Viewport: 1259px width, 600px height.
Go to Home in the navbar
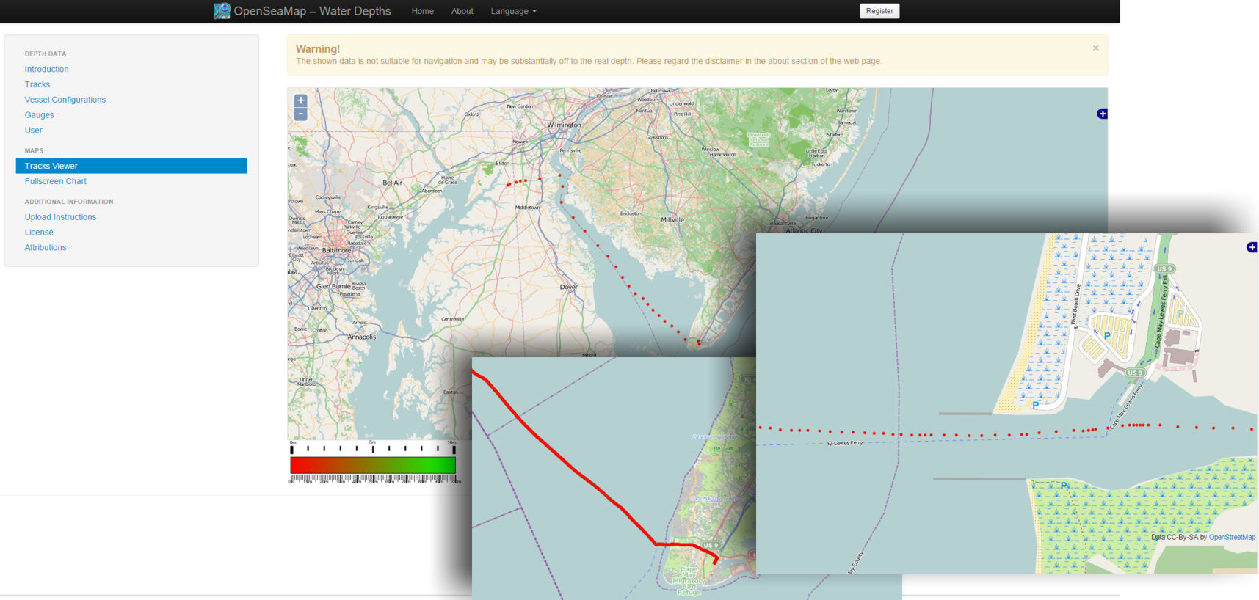[422, 11]
